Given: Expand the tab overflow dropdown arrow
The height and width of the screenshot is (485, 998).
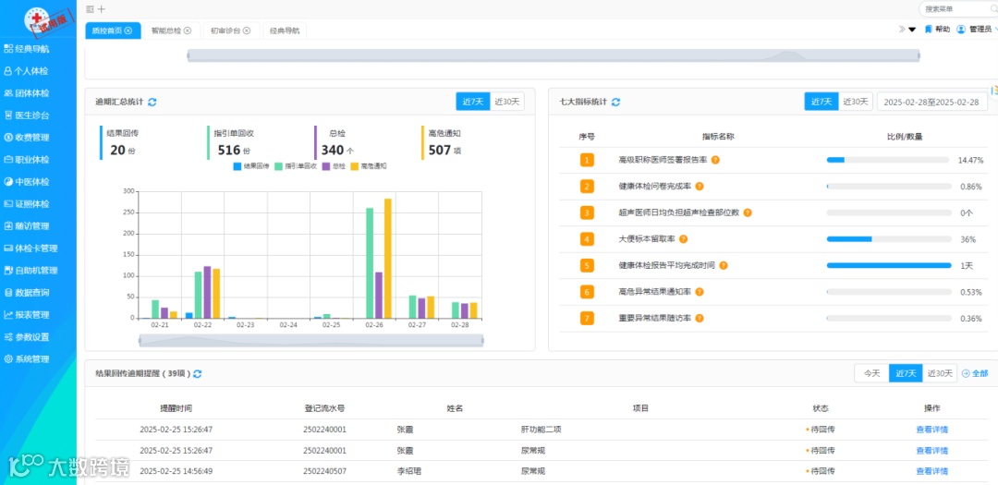Looking at the screenshot, I should (912, 30).
